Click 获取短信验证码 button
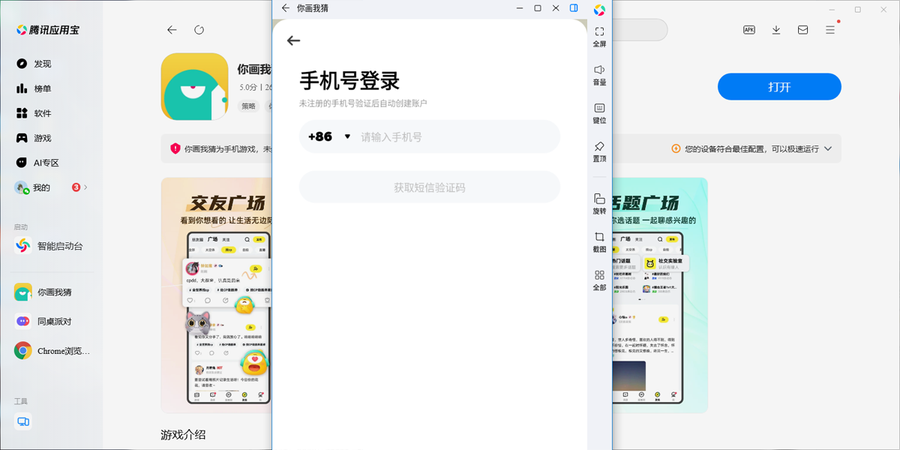The width and height of the screenshot is (900, 450). 429,187
